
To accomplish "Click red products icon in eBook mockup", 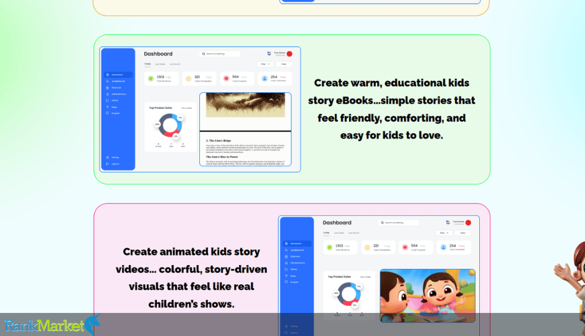I will pos(226,78).
